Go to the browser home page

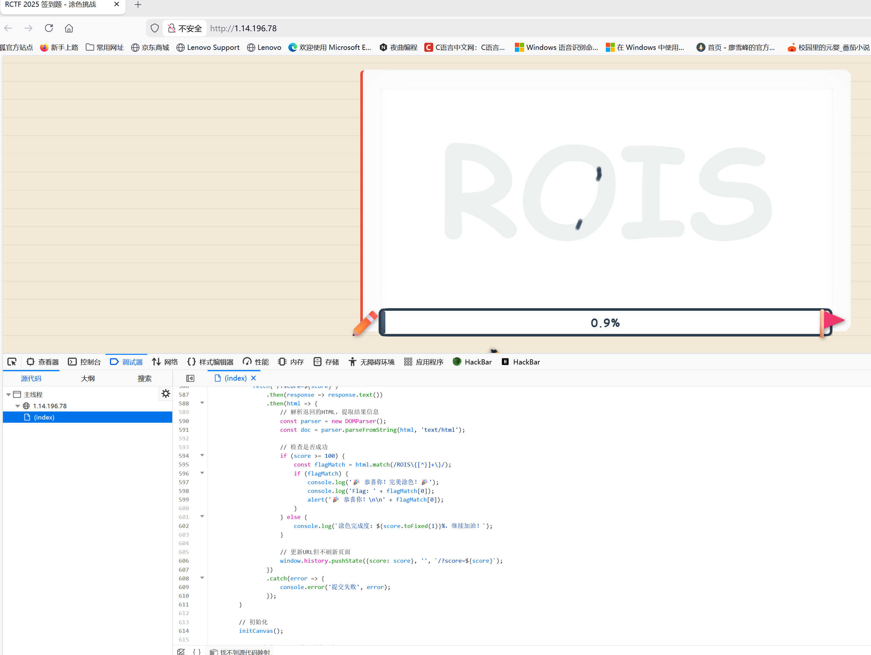click(x=69, y=28)
